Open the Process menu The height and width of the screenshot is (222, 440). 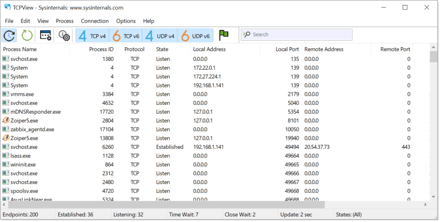point(64,21)
